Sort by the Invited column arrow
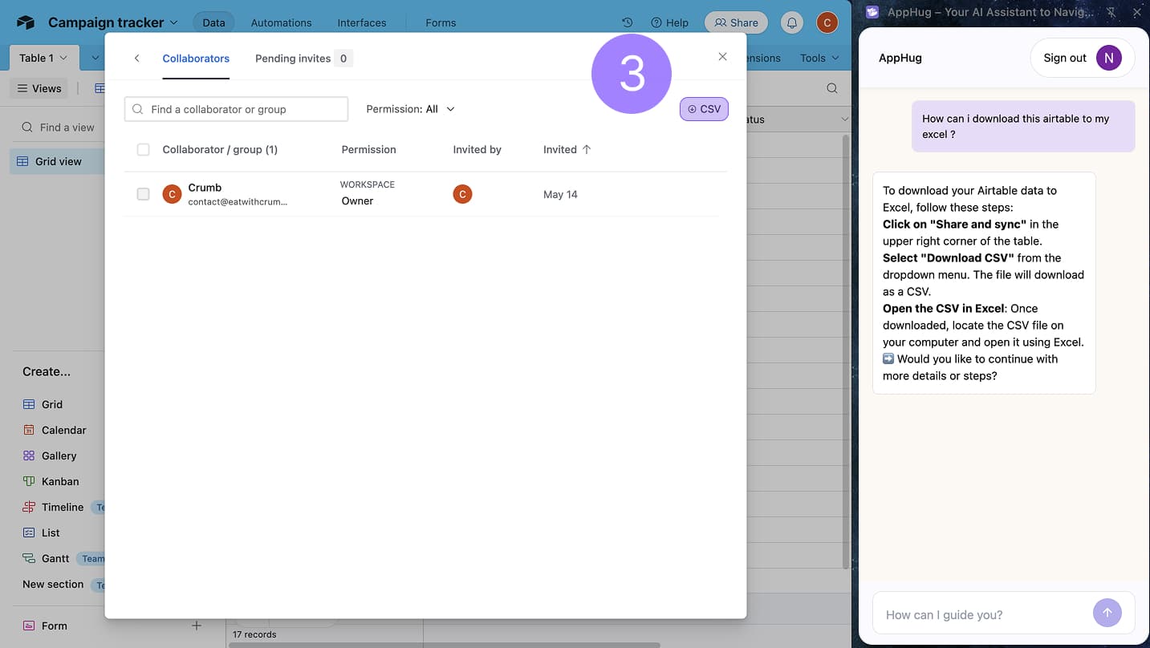 (587, 149)
